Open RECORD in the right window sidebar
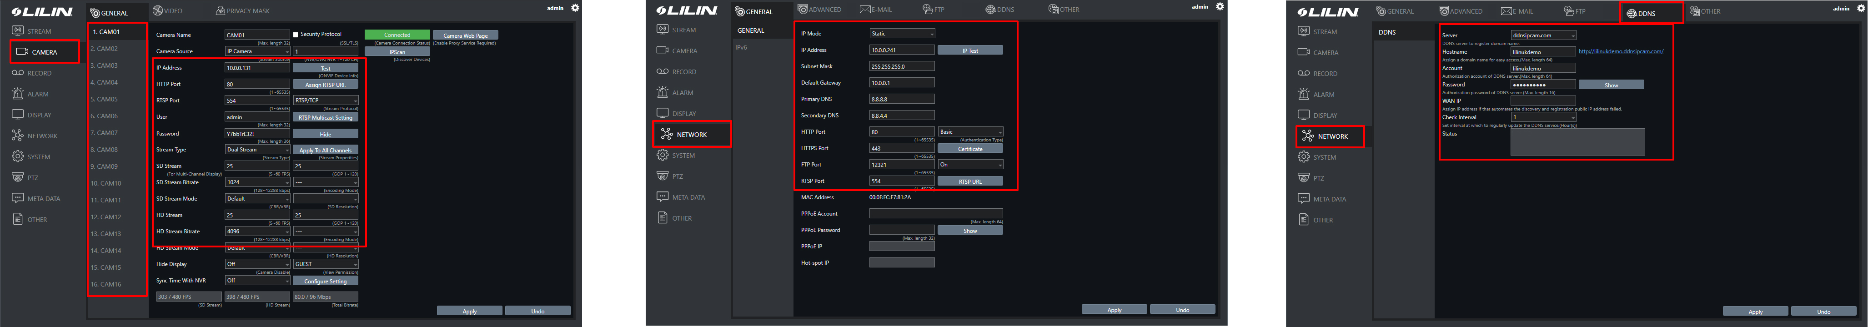Viewport: 1868px width, 327px height. (1318, 73)
